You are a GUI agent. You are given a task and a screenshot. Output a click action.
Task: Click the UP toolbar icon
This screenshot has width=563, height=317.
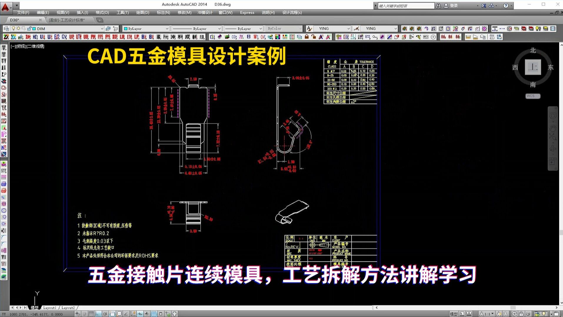click(x=71, y=37)
